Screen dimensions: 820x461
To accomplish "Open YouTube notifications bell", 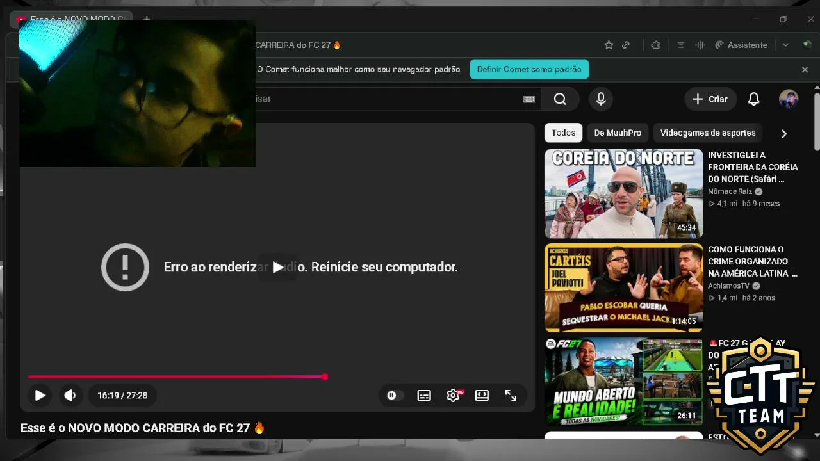I will [x=754, y=99].
